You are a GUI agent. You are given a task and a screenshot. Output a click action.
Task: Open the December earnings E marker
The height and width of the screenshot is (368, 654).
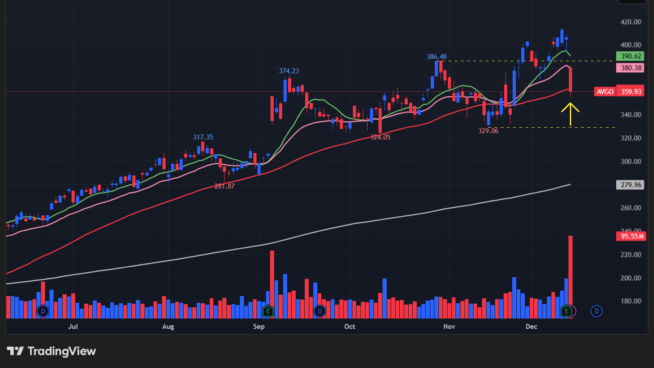tap(567, 311)
